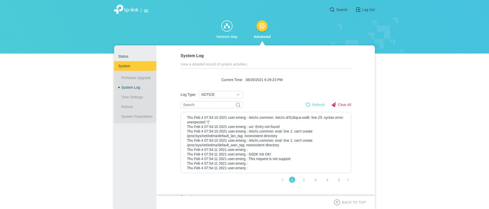Open System Parameters page
Screen dimensions: 489x209
(x=137, y=116)
